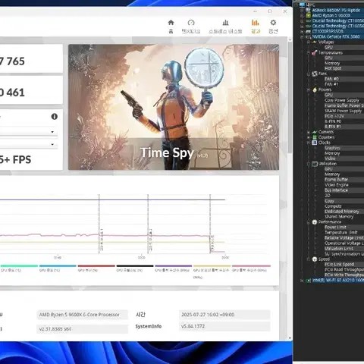Viewport: 364px width, 364px height.
Task: Collapse the Temperatures group
Action: point(308,52)
